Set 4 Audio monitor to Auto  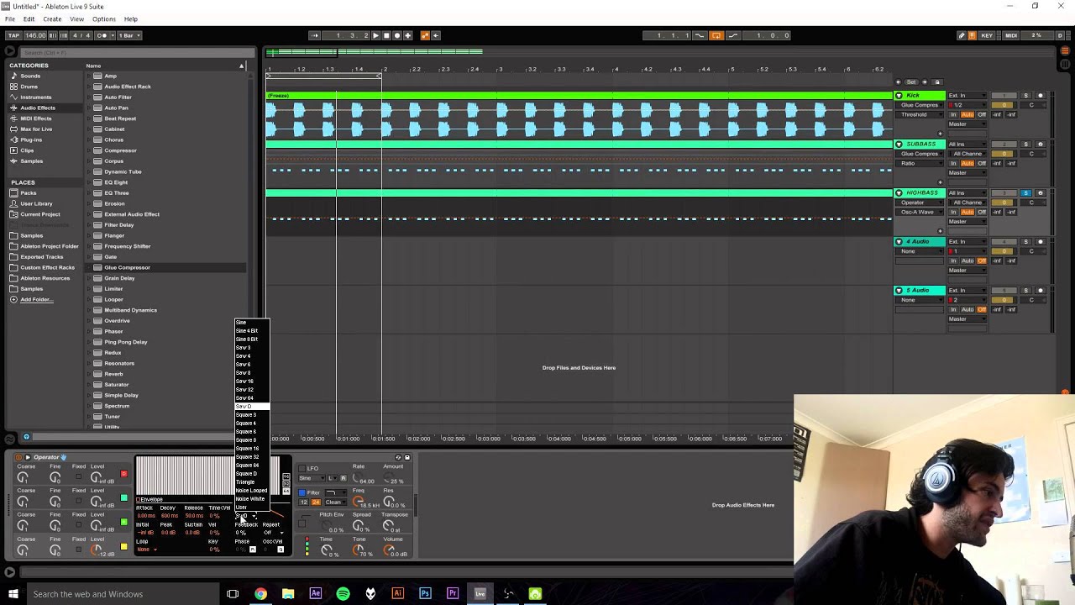tap(967, 260)
